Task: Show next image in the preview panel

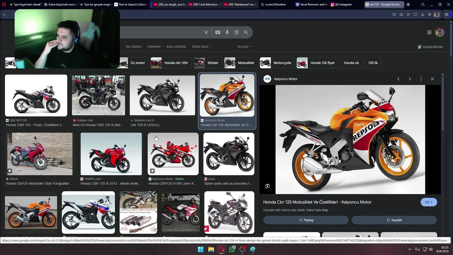Action: (x=410, y=79)
